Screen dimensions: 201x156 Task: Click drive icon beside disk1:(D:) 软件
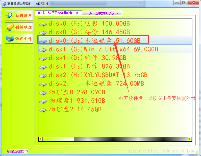[x=43, y=59]
